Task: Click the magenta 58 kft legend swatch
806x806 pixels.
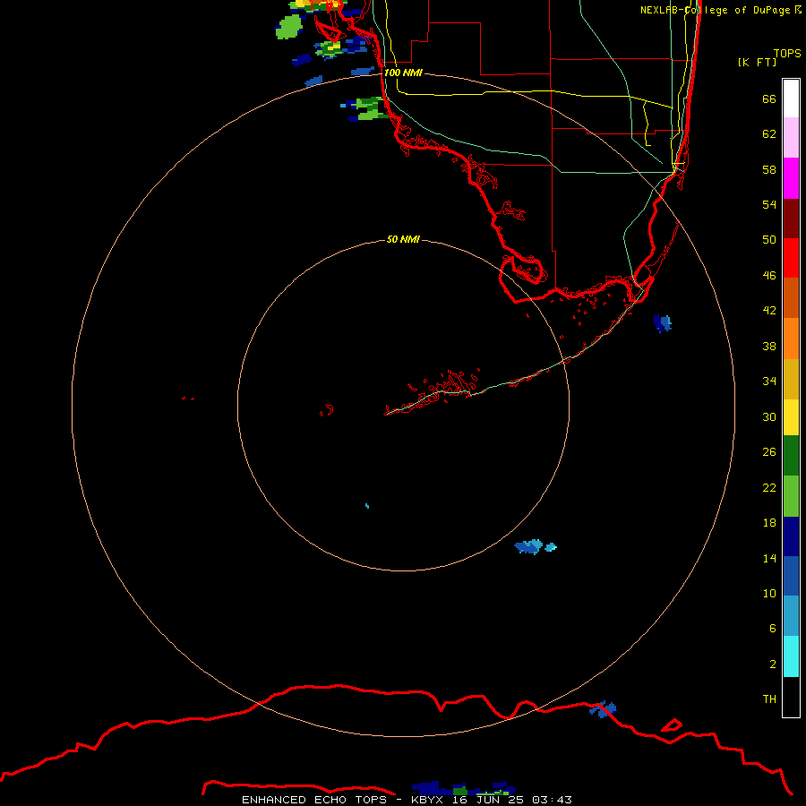Action: [x=791, y=178]
